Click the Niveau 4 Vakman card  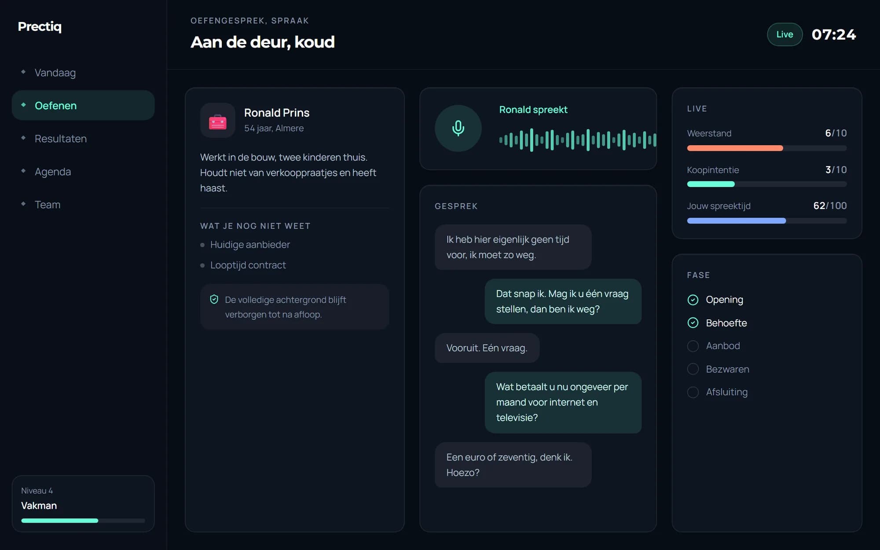83,504
